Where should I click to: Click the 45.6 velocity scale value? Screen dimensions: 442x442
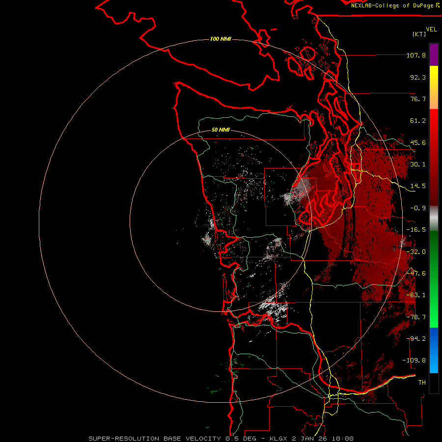tap(418, 142)
